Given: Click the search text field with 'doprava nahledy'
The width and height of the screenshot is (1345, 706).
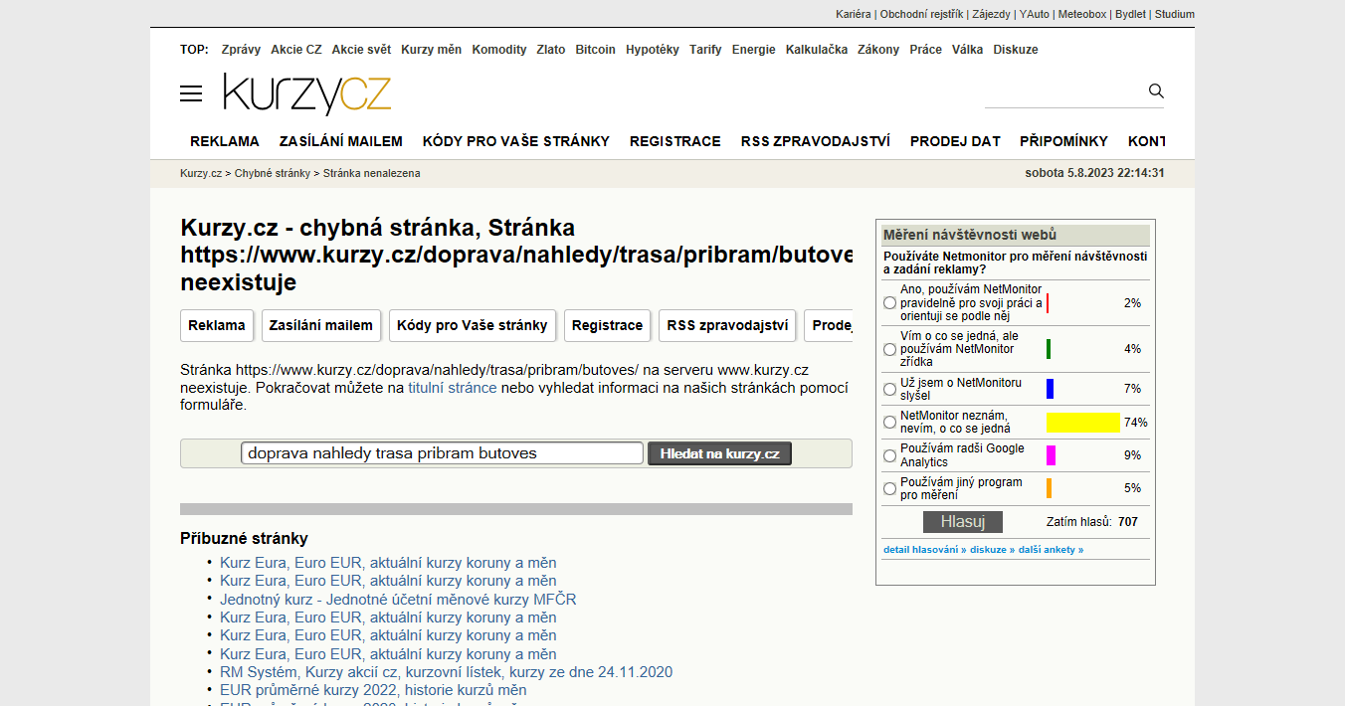Looking at the screenshot, I should coord(443,453).
